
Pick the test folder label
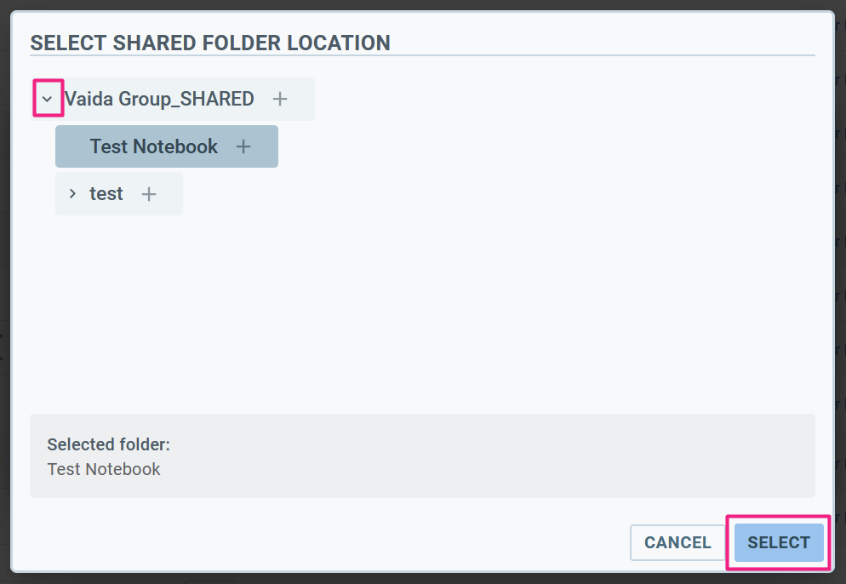click(106, 194)
